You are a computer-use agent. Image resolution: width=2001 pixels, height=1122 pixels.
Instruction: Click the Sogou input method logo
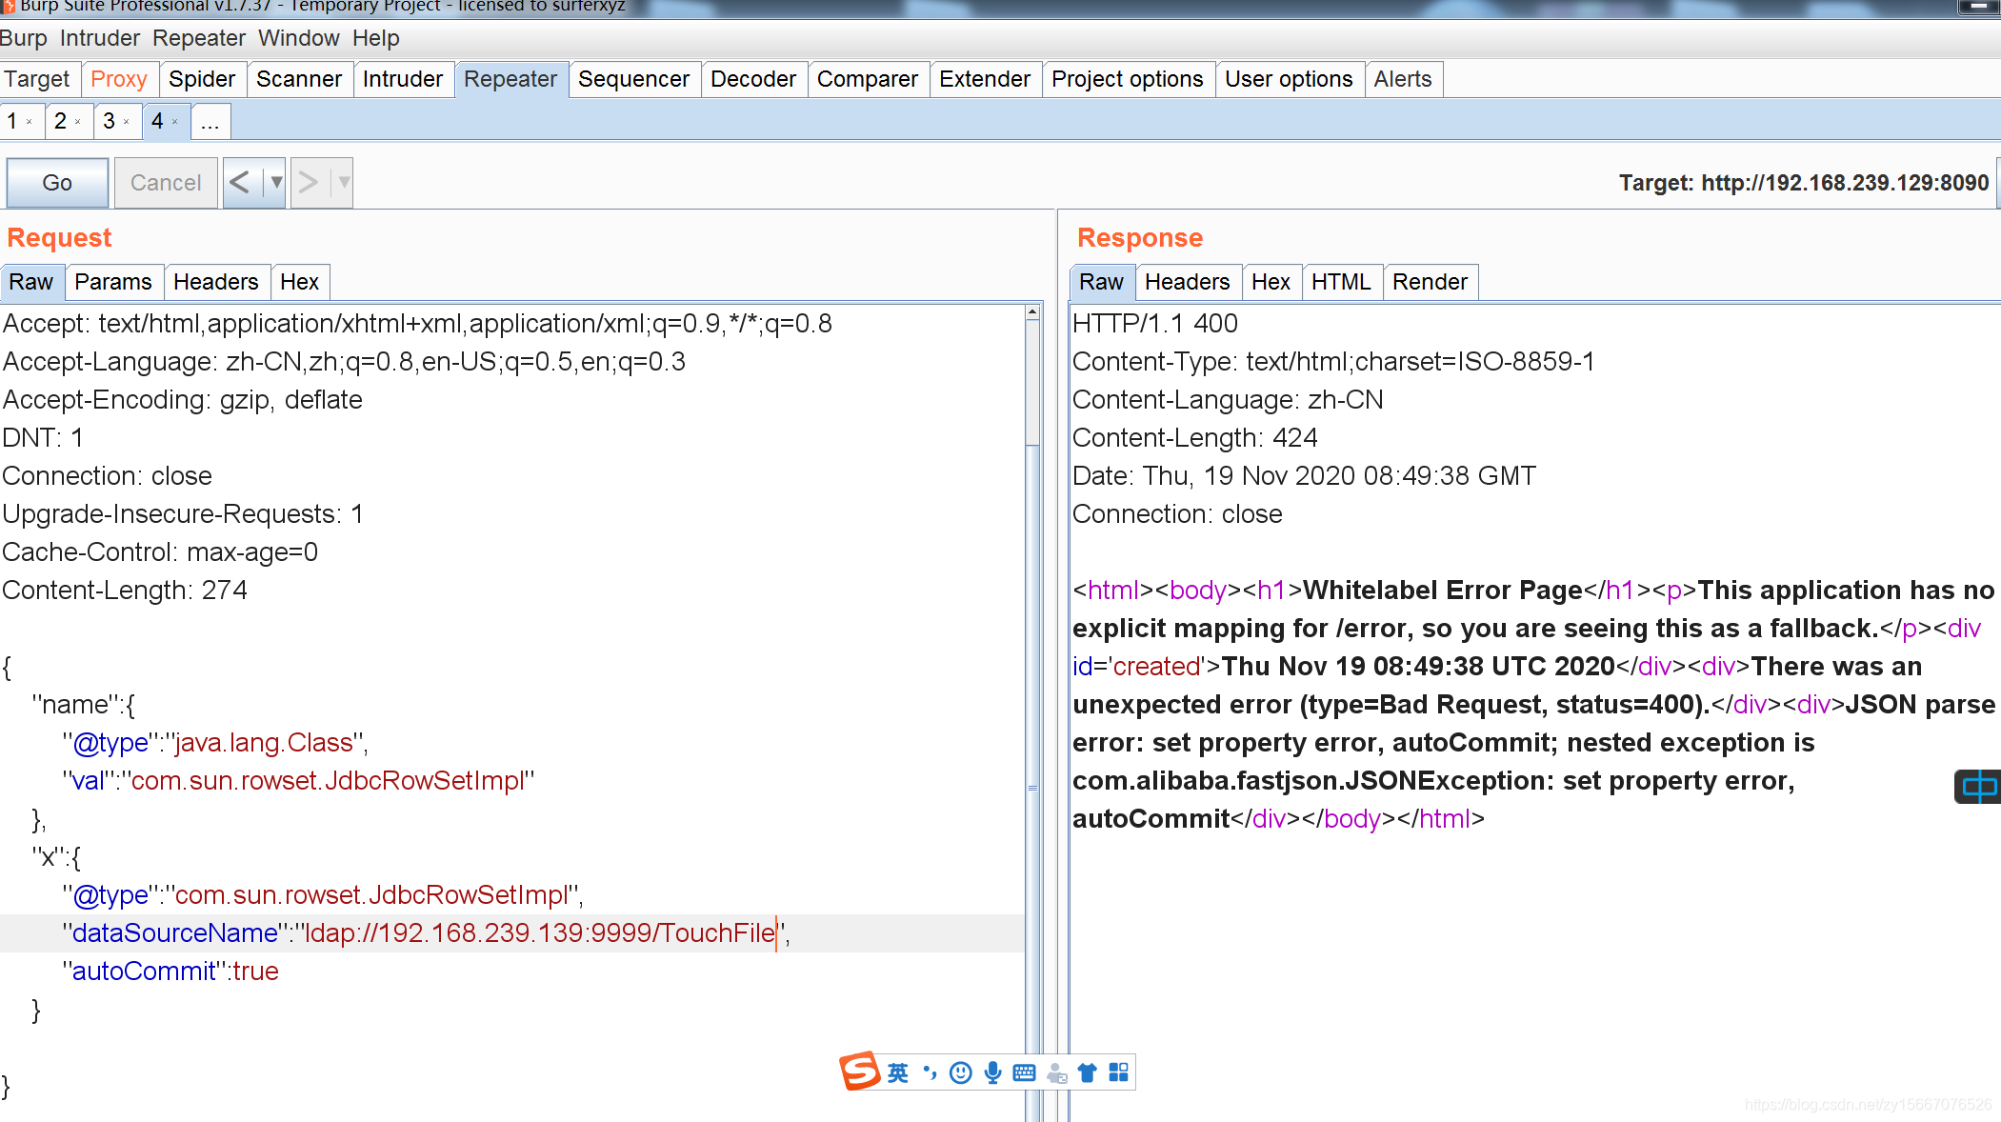click(x=859, y=1072)
